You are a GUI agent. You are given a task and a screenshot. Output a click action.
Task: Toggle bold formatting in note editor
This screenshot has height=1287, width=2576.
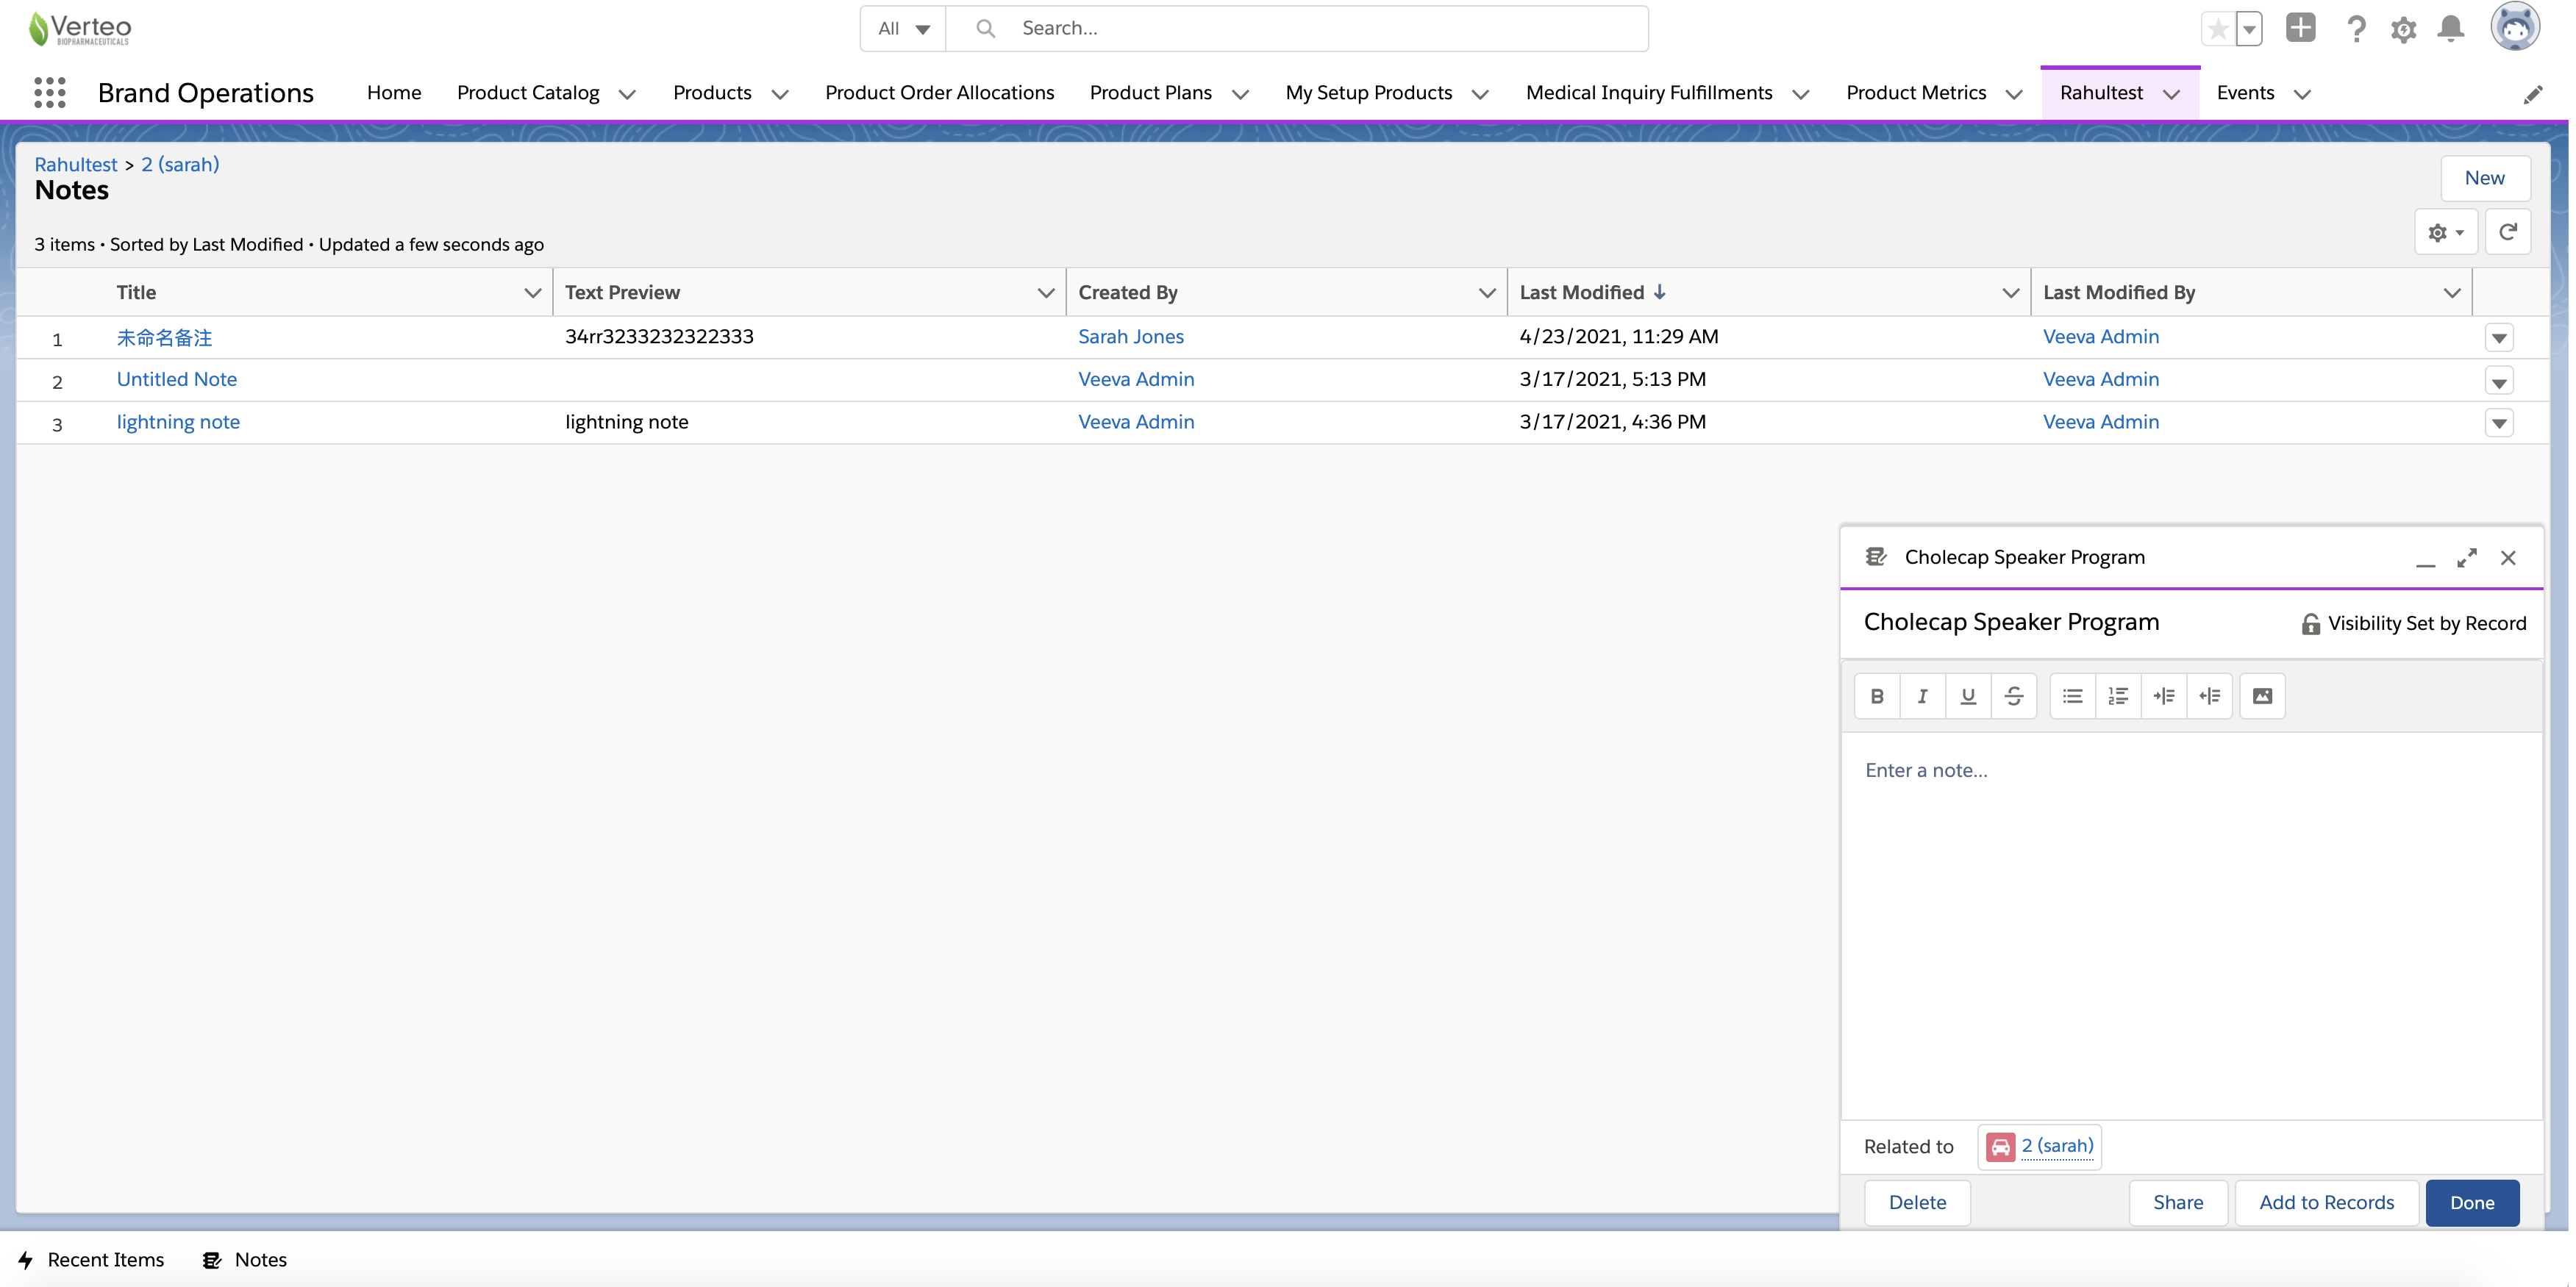click(1877, 697)
